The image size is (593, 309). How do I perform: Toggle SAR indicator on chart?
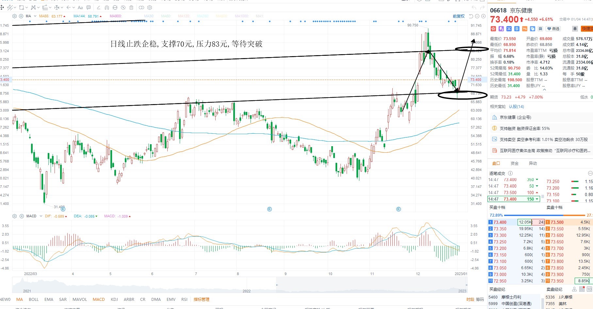coord(63,299)
